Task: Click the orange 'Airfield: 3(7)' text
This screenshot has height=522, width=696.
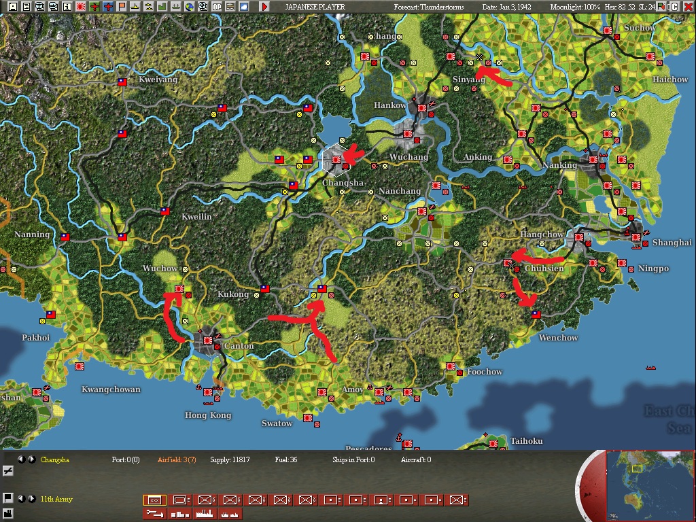Action: pyautogui.click(x=177, y=459)
